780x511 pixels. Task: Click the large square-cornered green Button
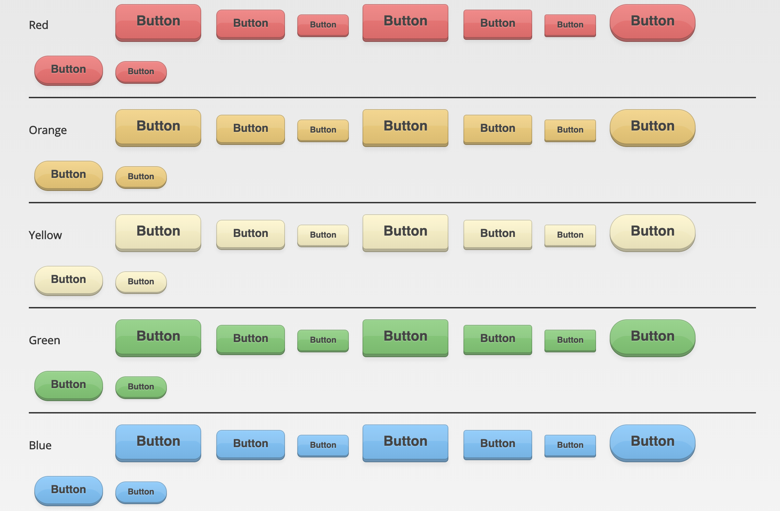405,338
